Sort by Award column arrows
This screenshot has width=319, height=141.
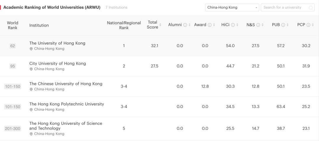[x=214, y=25]
